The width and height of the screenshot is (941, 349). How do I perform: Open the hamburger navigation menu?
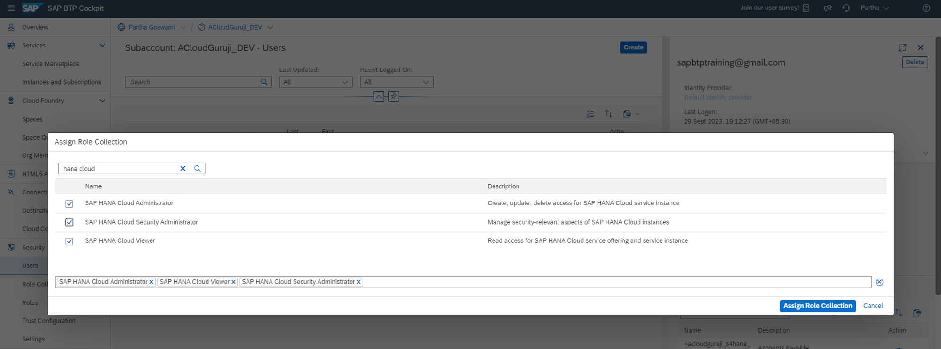(11, 8)
